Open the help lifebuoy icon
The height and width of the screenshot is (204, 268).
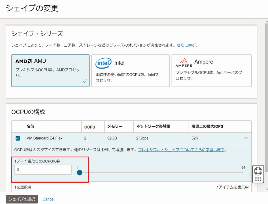click(258, 171)
